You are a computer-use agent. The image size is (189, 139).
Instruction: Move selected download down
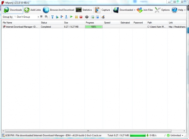[x=62, y=17]
